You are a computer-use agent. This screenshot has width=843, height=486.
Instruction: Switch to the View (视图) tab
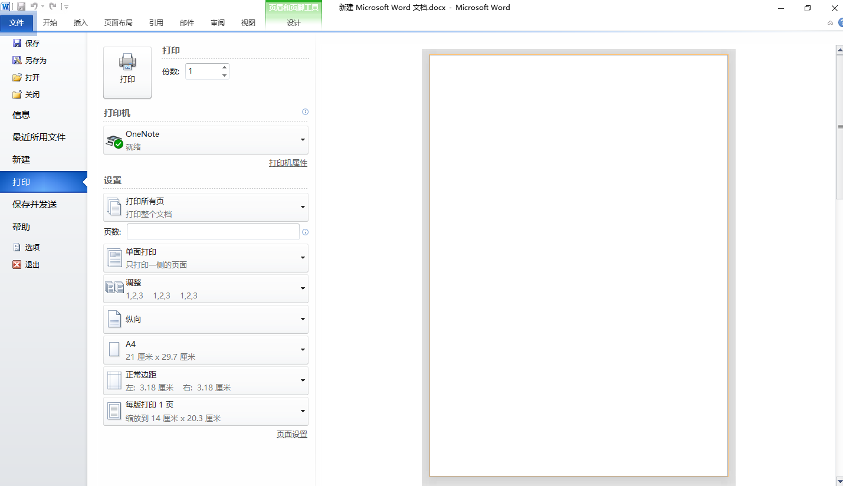click(248, 22)
